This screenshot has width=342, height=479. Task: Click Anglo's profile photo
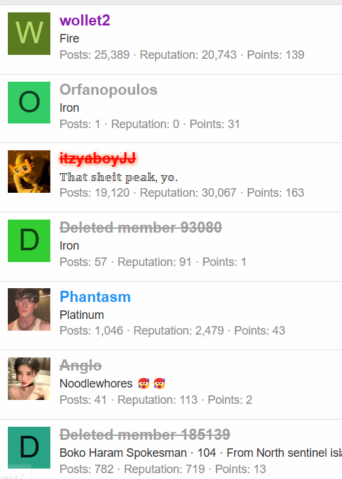tap(29, 379)
